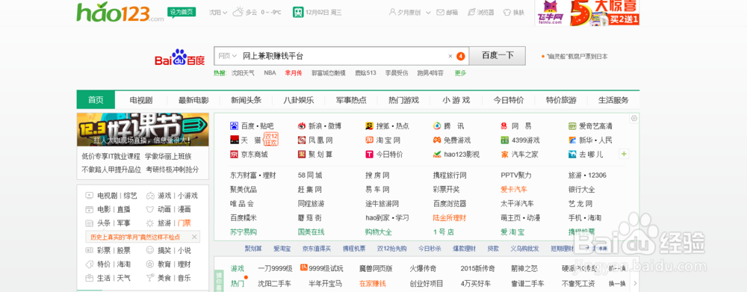
Task: Open the news headline about 幽灵船
Action: tap(577, 56)
